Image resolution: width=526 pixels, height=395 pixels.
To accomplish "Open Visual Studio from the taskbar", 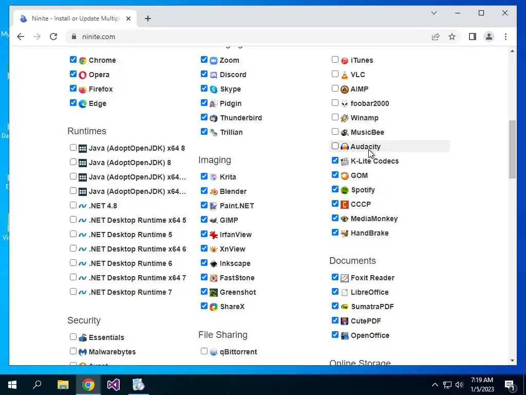I will (x=114, y=385).
